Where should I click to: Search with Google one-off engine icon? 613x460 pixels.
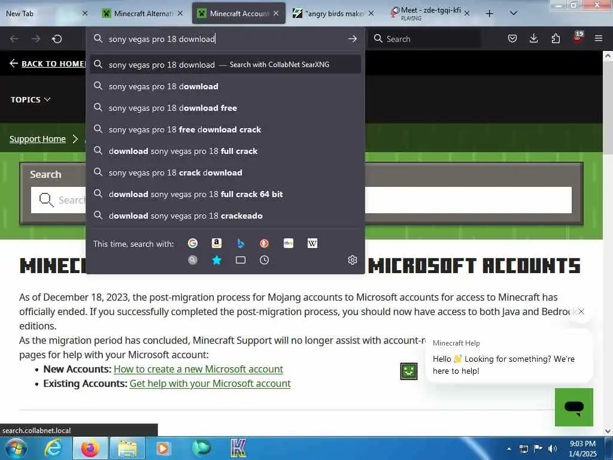193,243
